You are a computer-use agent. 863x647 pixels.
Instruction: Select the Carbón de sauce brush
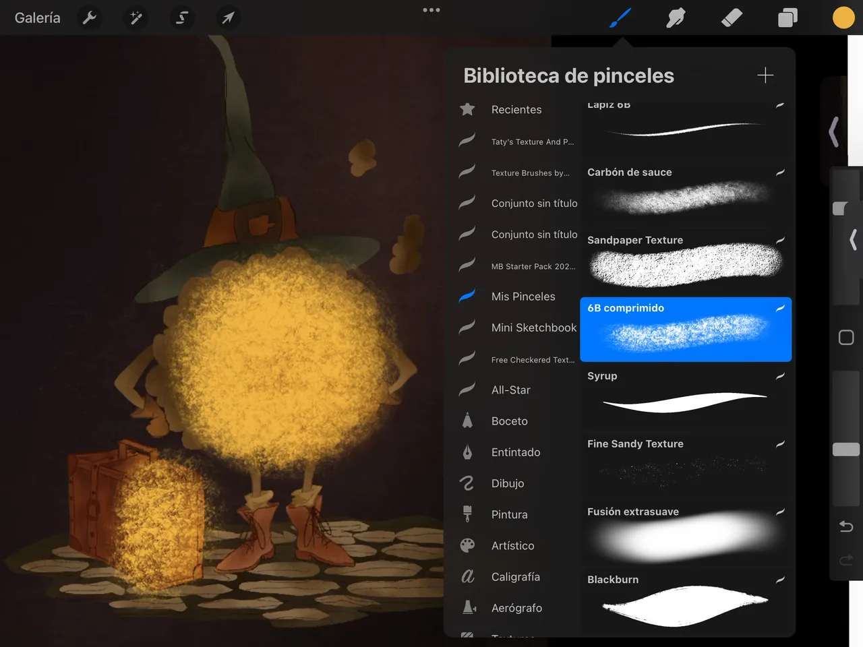click(686, 193)
